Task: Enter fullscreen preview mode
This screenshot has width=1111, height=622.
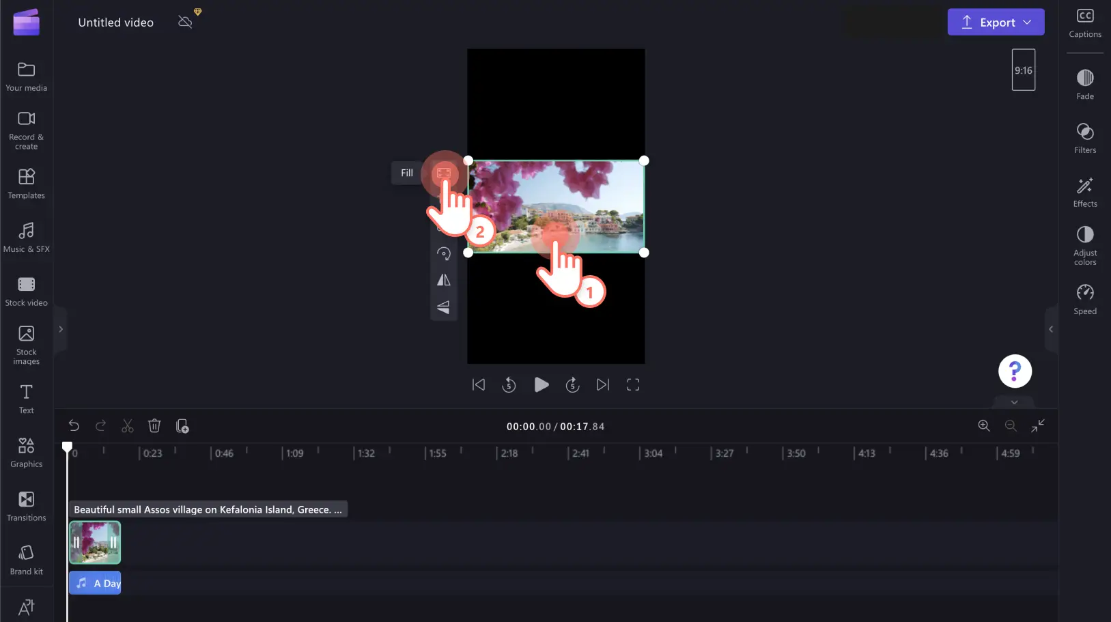Action: 633,385
